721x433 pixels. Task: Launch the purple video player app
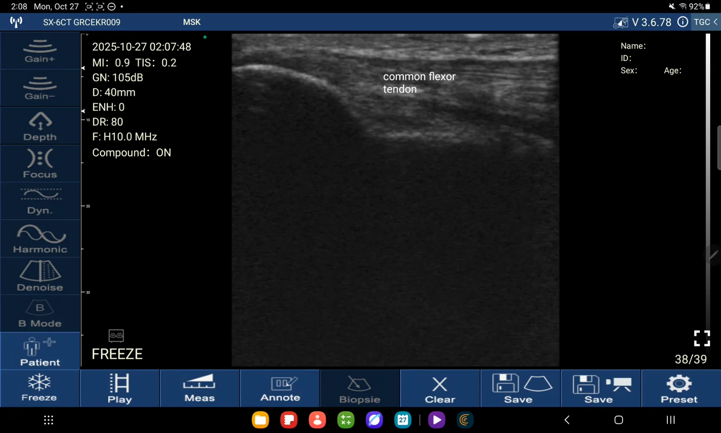436,420
